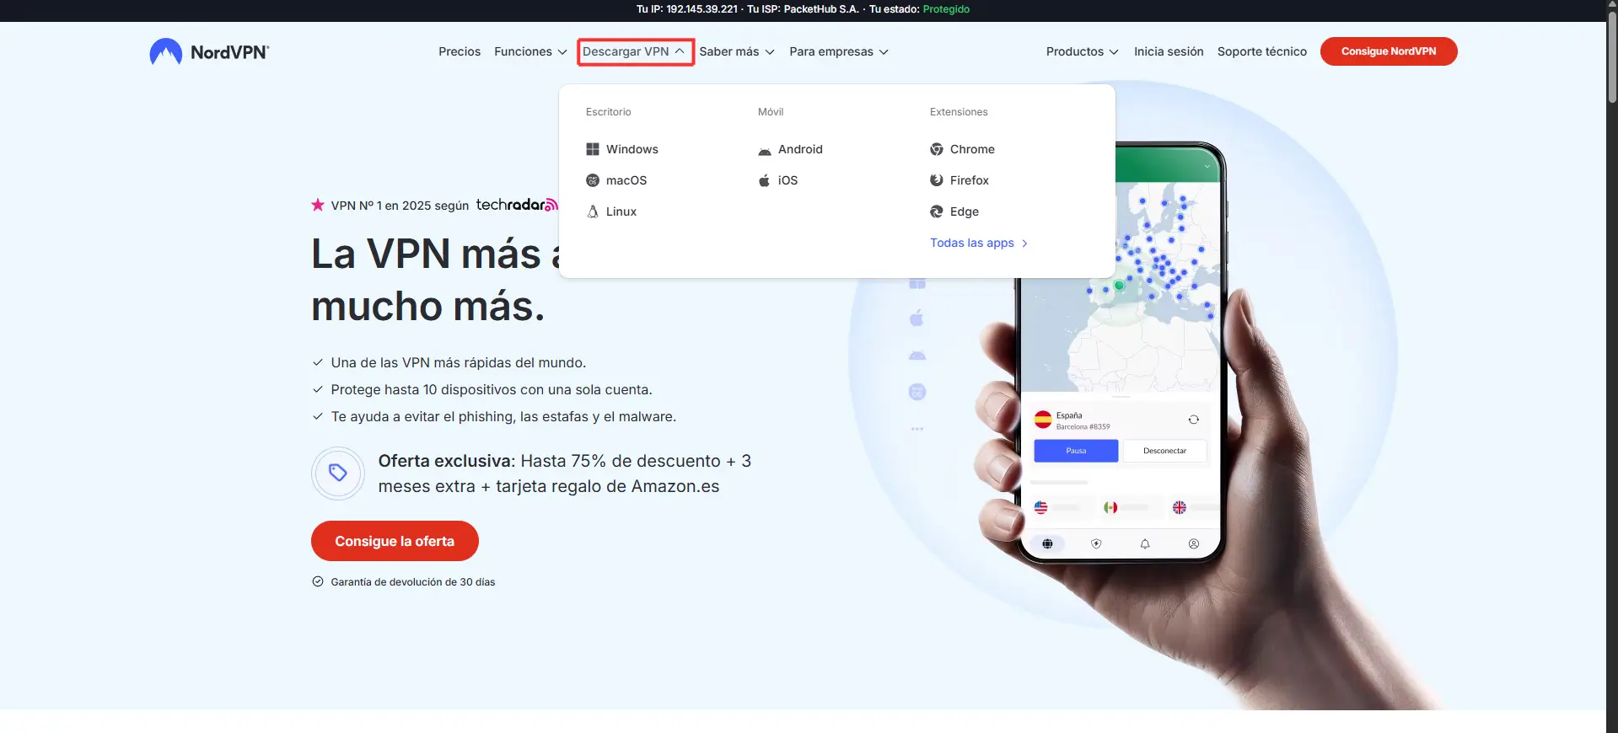Viewport: 1618px width, 733px height.
Task: Click the Windows icon in Escritorio list
Action: pyautogui.click(x=593, y=149)
